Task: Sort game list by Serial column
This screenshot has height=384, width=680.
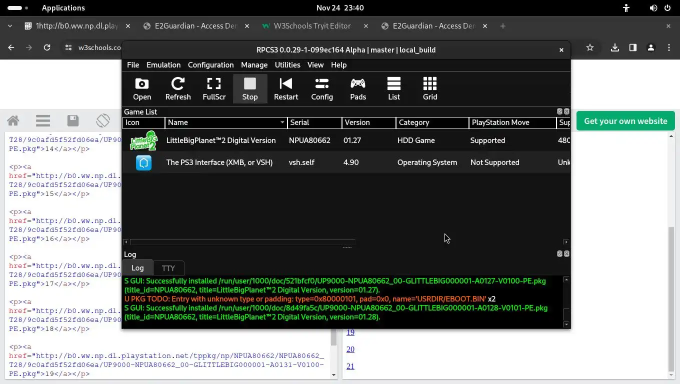Action: [314, 122]
